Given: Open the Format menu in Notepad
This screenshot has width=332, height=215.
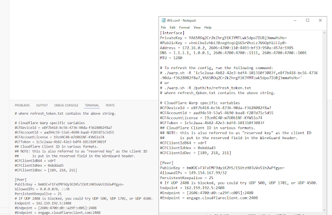Looking at the screenshot, I should click(184, 28).
